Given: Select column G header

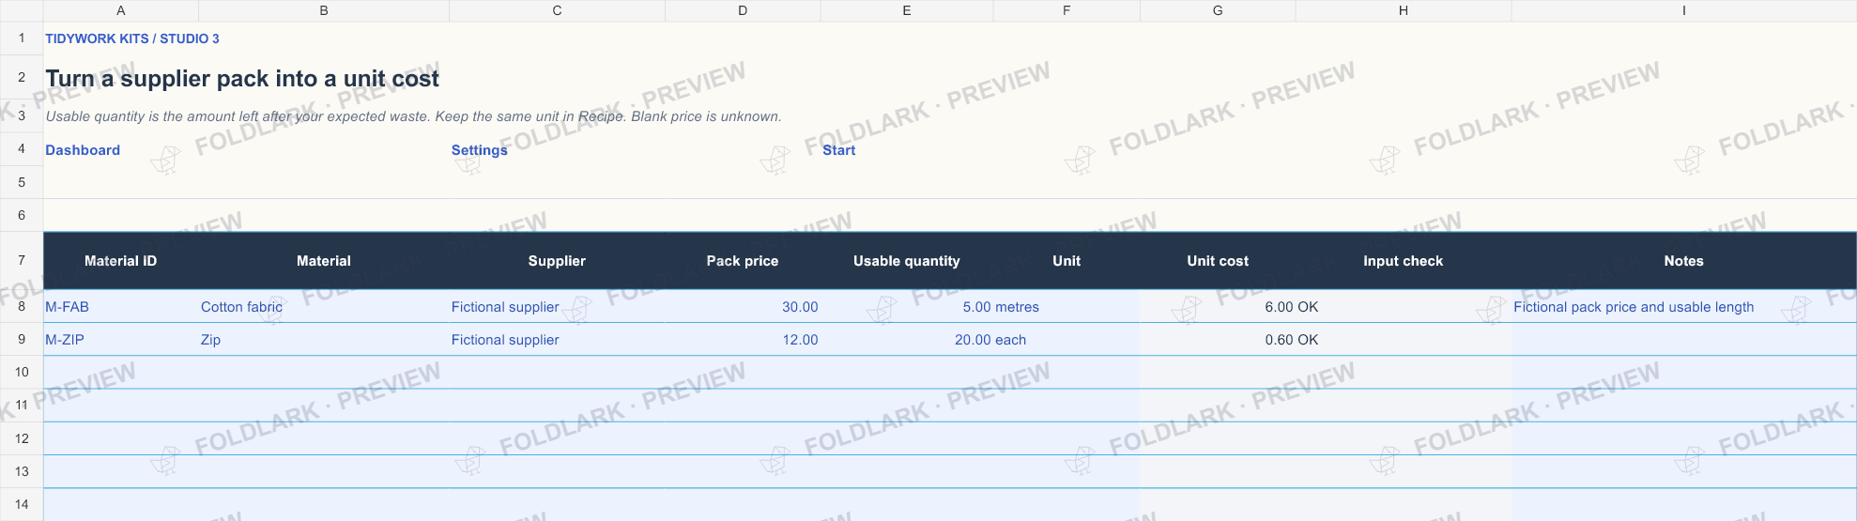Looking at the screenshot, I should point(1218,10).
